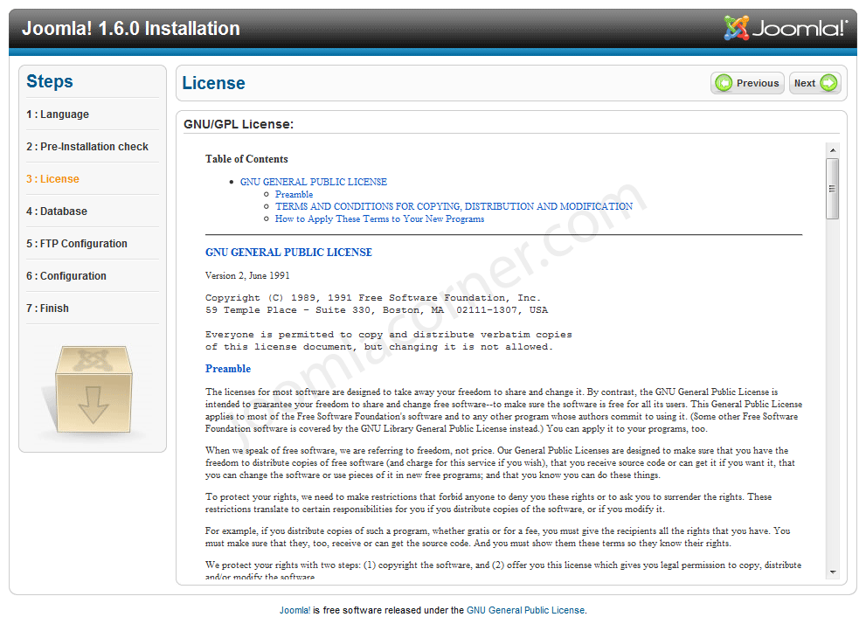This screenshot has width=866, height=624.
Task: Select step 7 : Finish
Action: click(47, 309)
